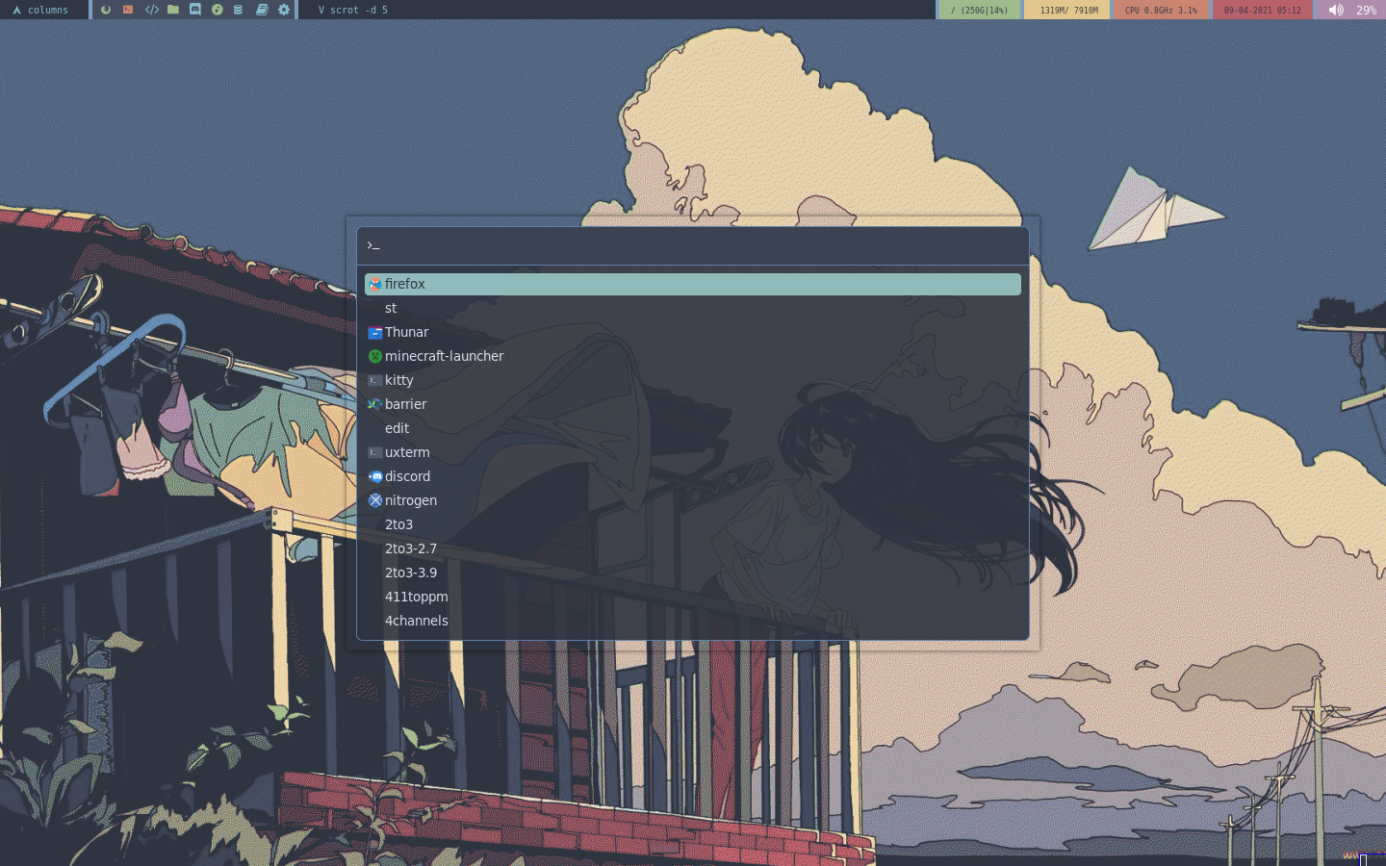Click the uxterm terminal icon
Image resolution: width=1386 pixels, height=866 pixels.
point(375,452)
